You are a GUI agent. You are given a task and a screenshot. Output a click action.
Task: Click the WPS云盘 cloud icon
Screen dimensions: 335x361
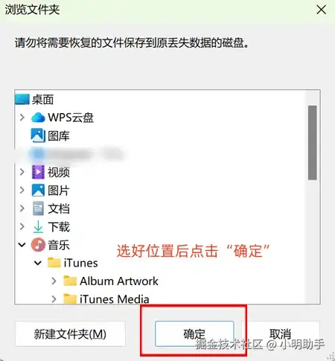point(38,118)
